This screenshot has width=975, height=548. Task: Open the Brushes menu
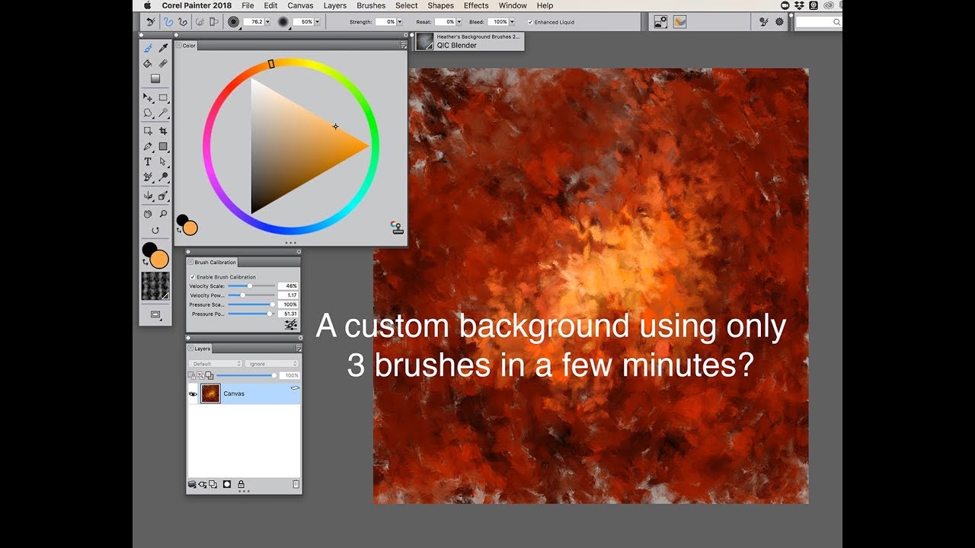pos(371,5)
